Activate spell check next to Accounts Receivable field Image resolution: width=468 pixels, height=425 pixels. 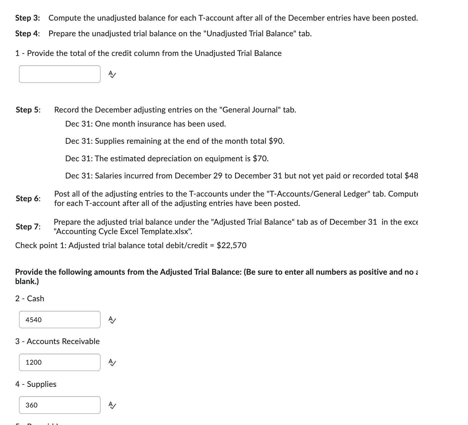111,362
